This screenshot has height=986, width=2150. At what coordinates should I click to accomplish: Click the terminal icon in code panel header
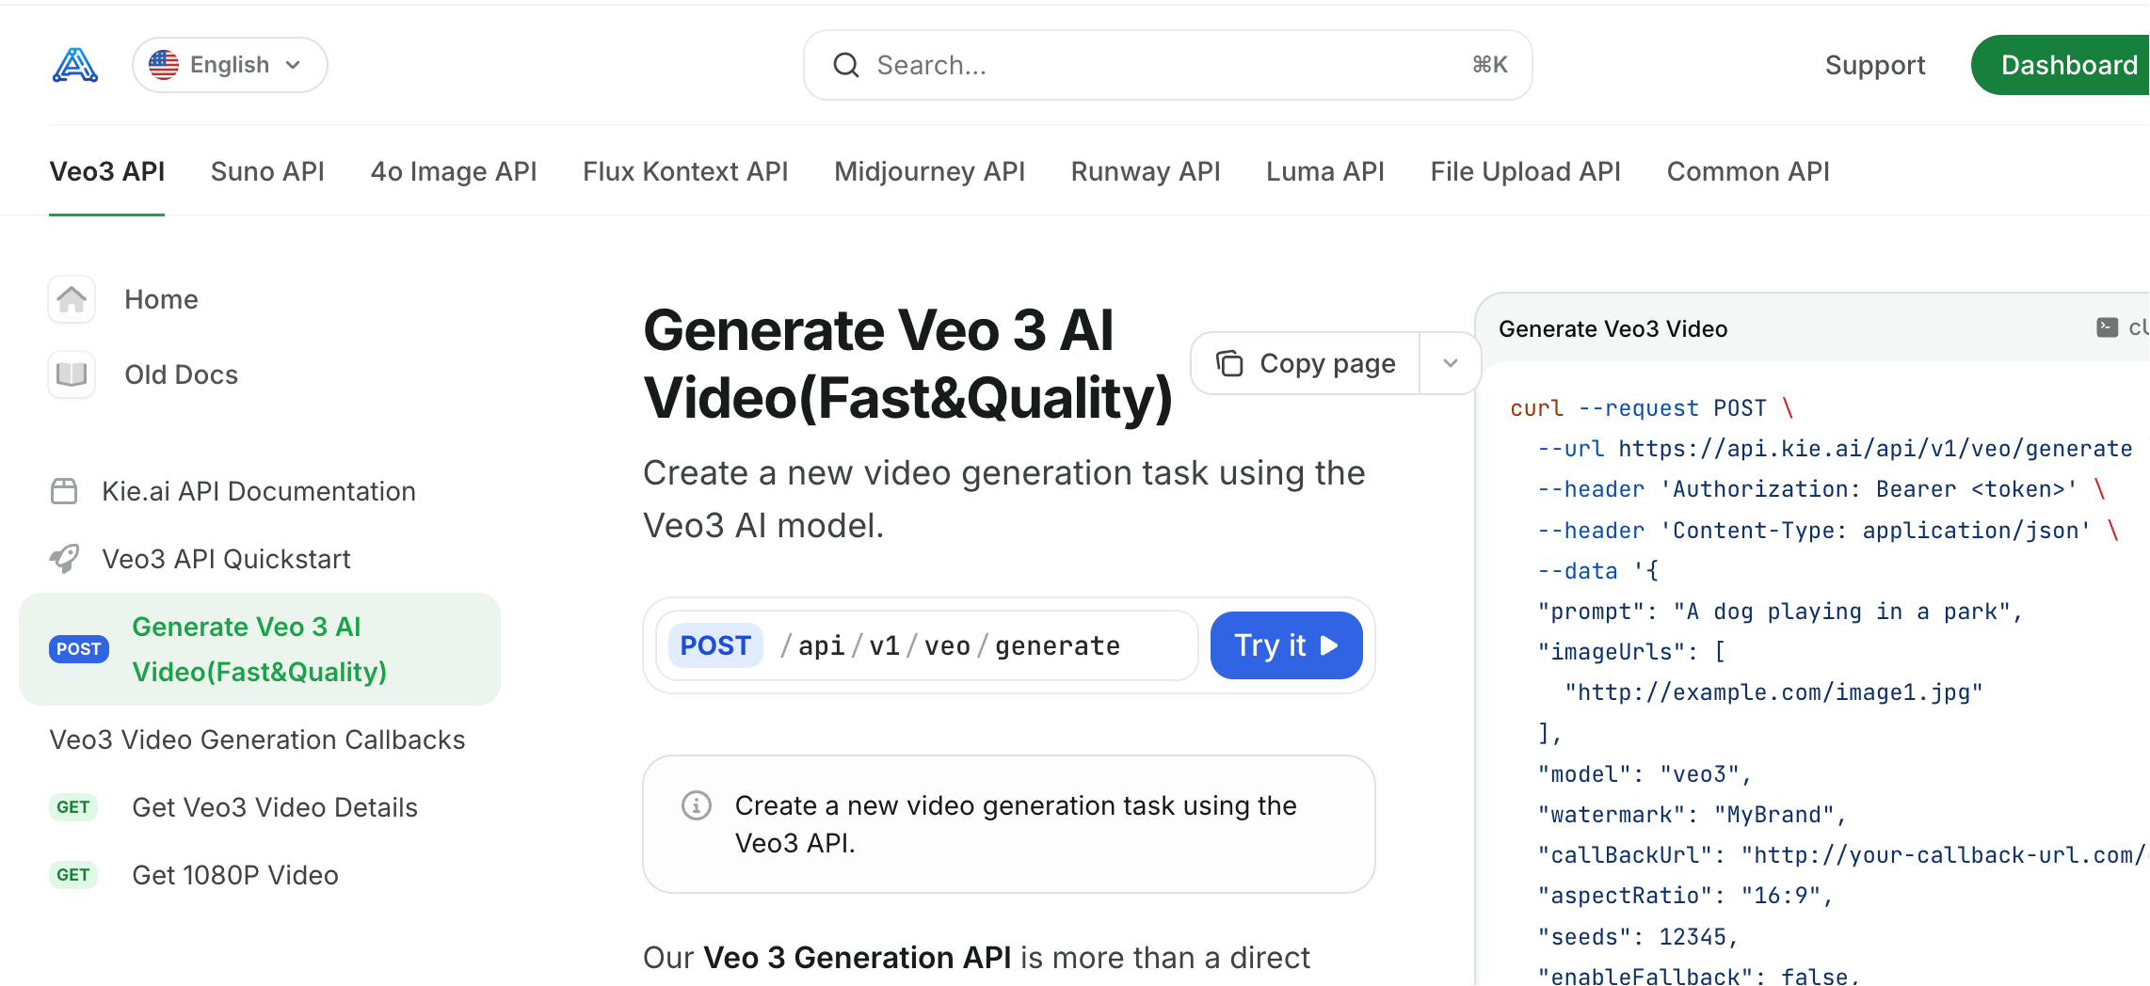coord(2108,327)
